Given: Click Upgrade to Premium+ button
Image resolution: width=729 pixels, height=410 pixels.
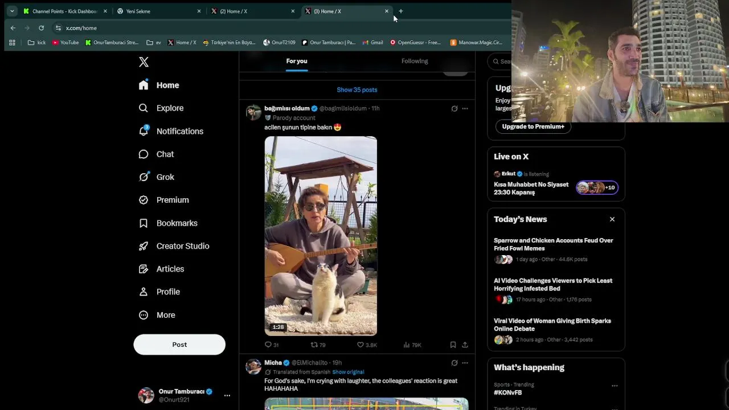Looking at the screenshot, I should click(x=533, y=126).
